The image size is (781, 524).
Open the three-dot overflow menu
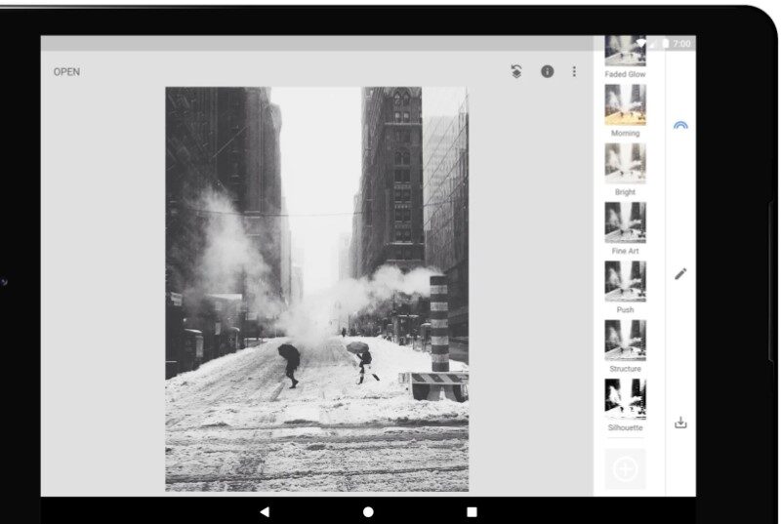(574, 71)
